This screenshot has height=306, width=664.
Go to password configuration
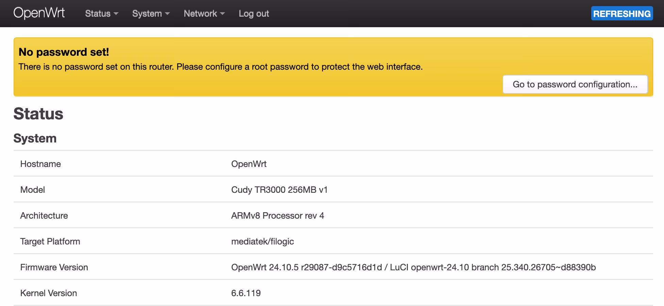[575, 84]
